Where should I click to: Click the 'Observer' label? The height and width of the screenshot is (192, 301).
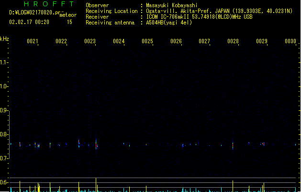[x=97, y=5]
